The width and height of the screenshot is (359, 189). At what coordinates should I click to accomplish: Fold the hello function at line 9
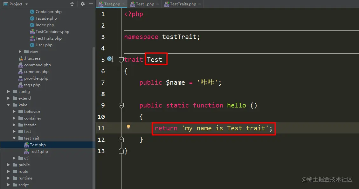[121, 106]
